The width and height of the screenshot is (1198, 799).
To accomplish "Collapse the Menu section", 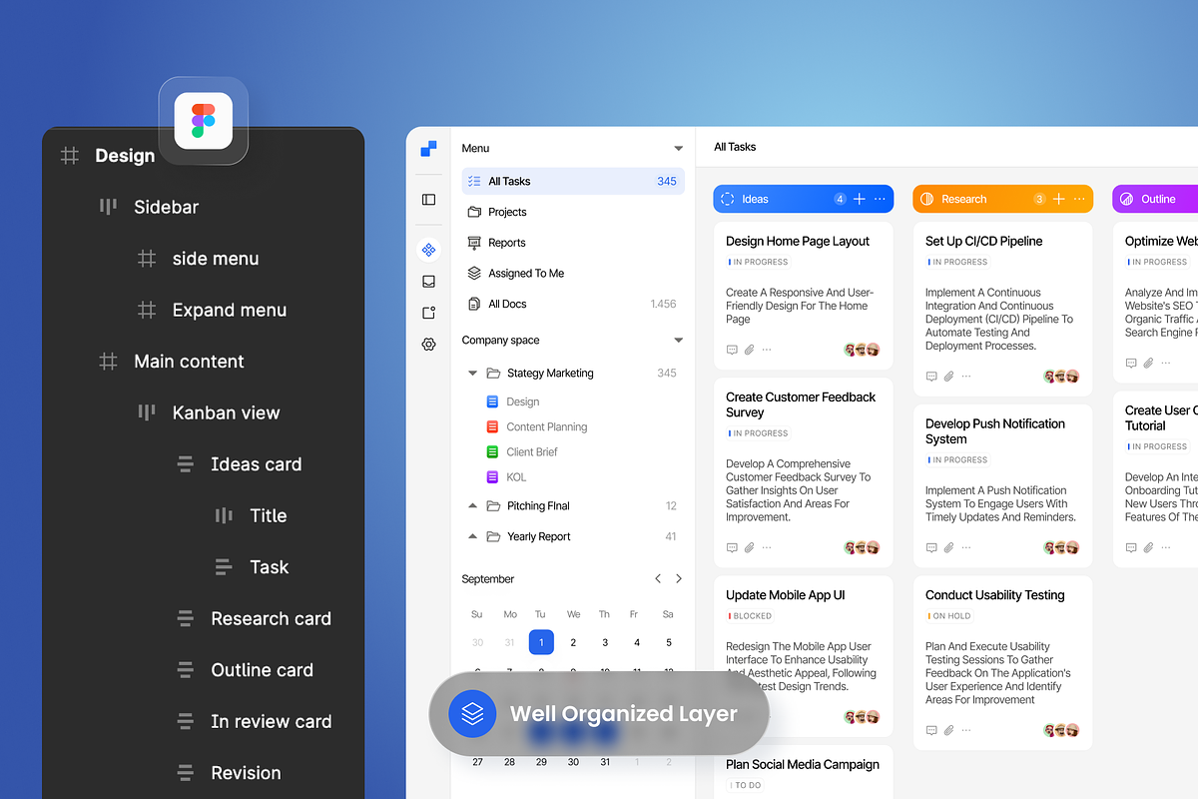I will (678, 148).
